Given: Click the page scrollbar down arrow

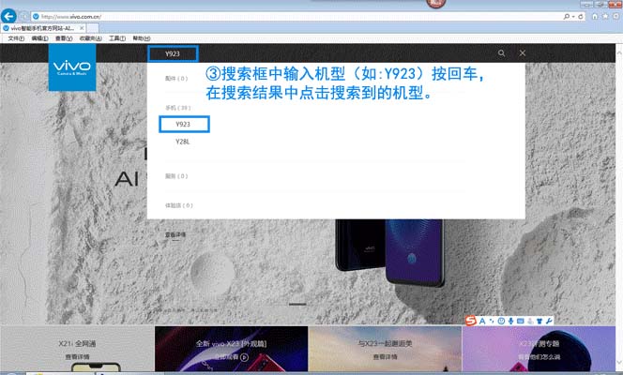Looking at the screenshot, I should coord(619,363).
